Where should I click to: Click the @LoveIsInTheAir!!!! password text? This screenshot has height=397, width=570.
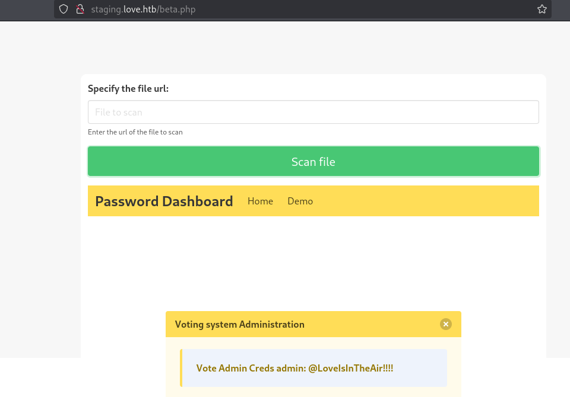[x=351, y=368]
